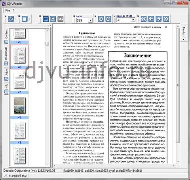The width and height of the screenshot is (190, 180).
Task: Click the zoom out minus icon
Action: coord(108,19)
